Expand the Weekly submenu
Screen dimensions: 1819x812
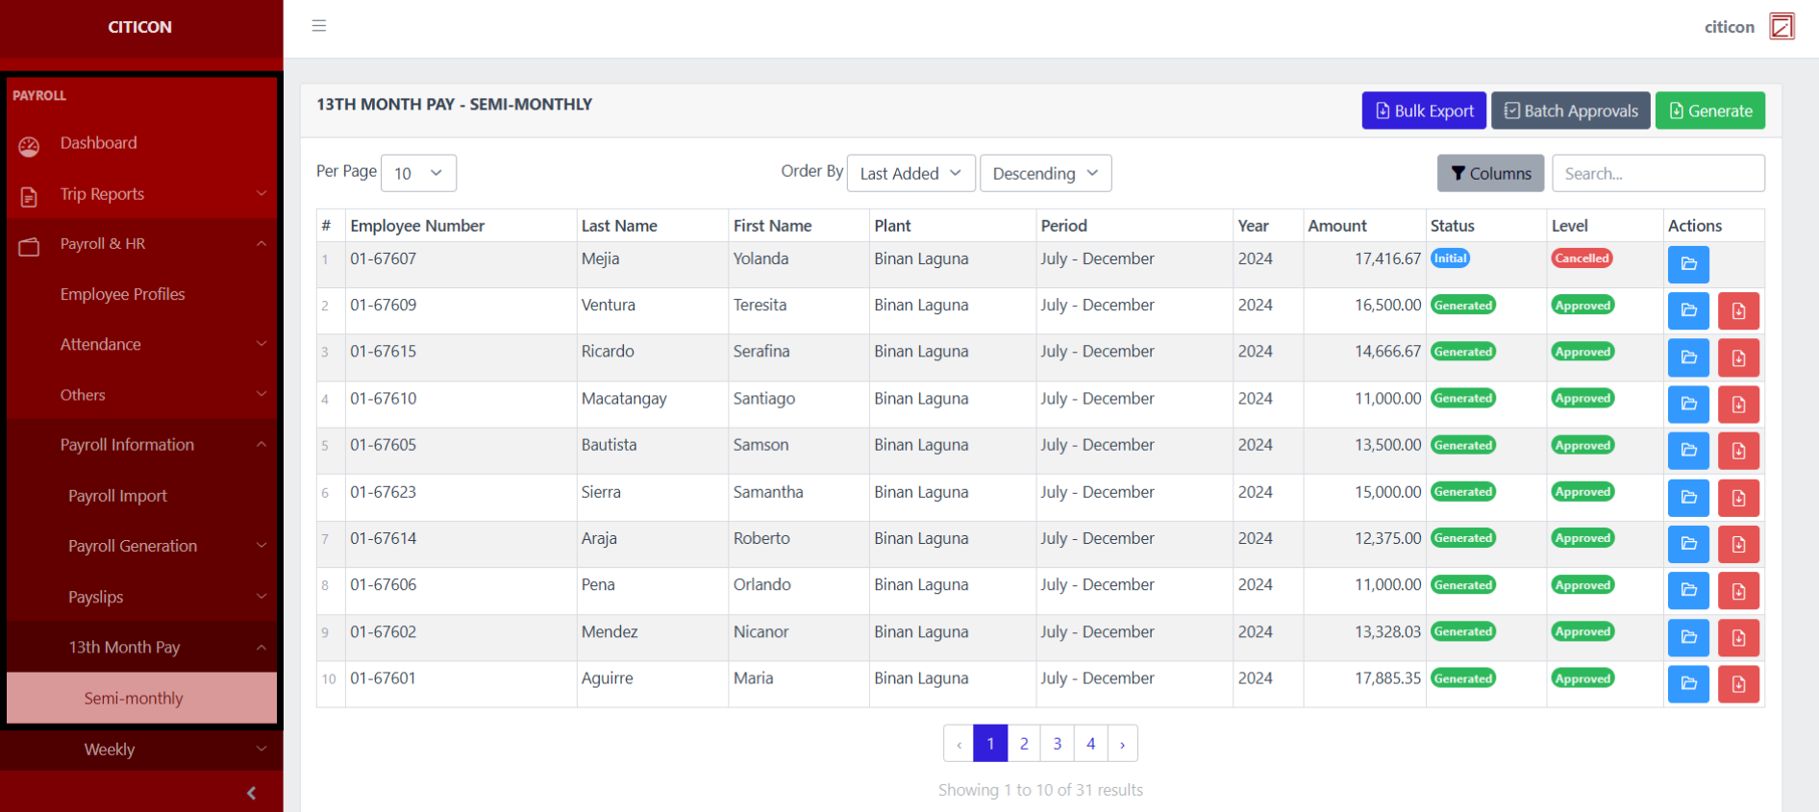click(x=141, y=750)
